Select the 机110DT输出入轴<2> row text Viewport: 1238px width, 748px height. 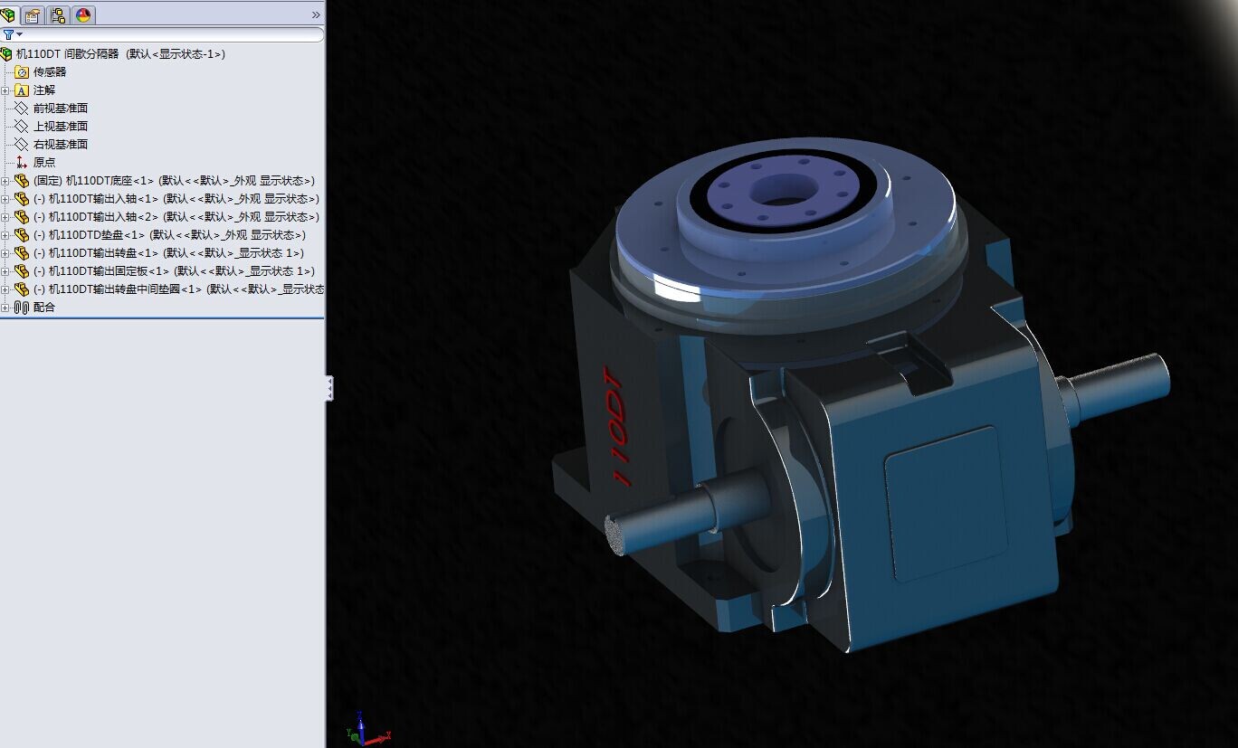tap(176, 217)
